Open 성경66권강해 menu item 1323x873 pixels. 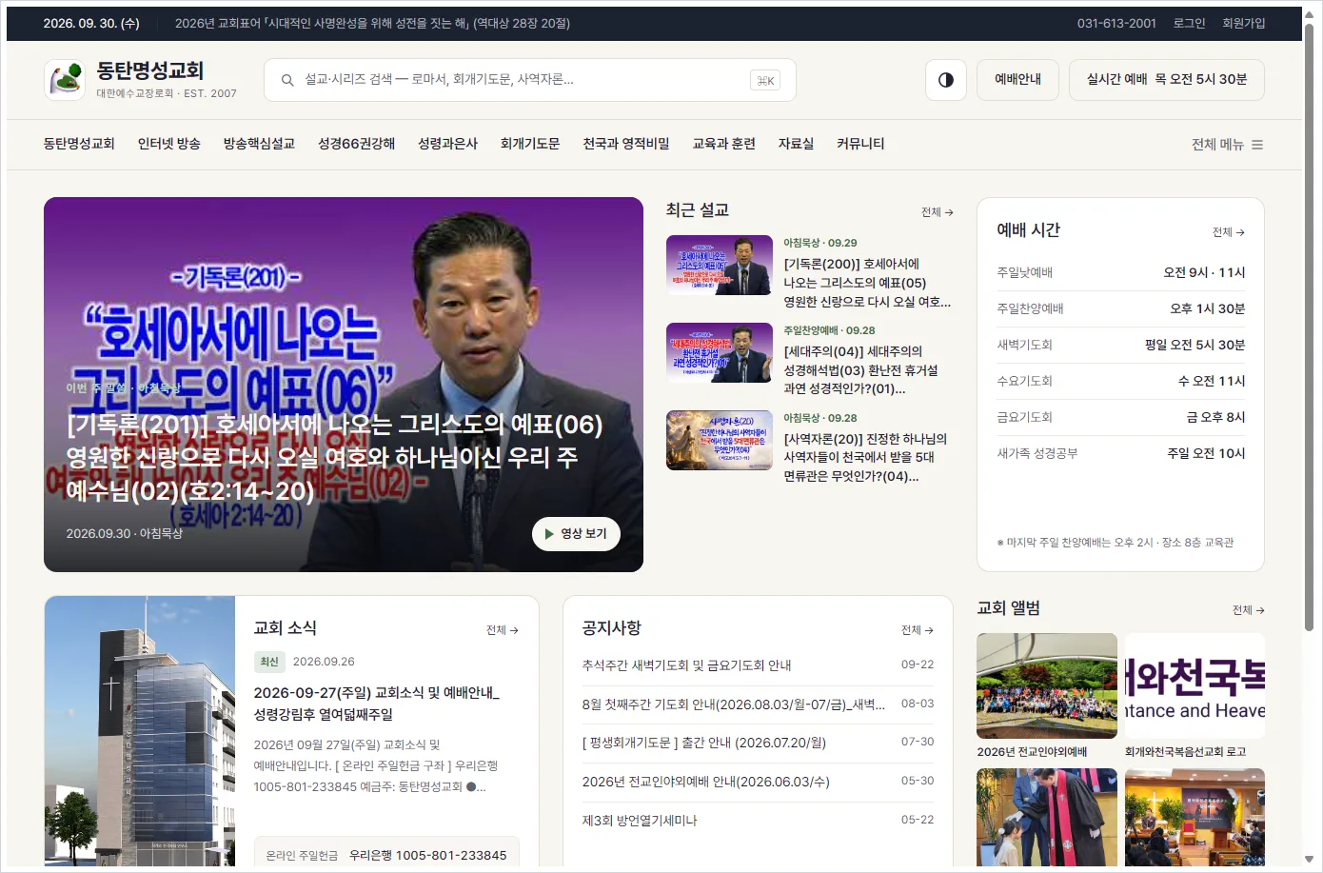(x=356, y=144)
